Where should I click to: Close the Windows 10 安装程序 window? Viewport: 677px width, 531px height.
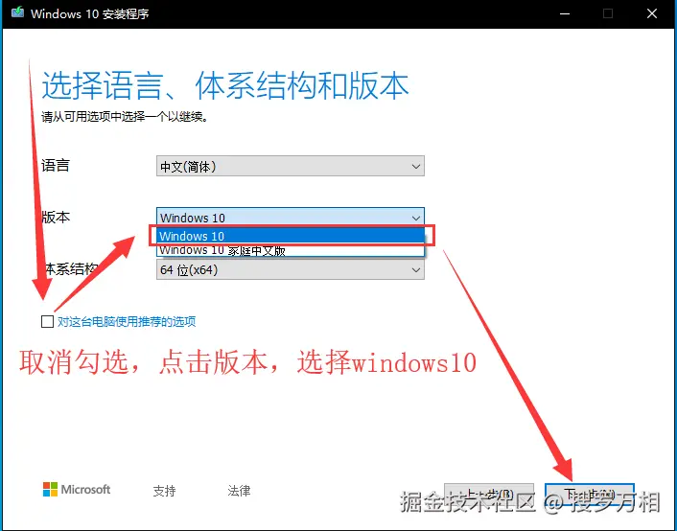click(x=652, y=13)
